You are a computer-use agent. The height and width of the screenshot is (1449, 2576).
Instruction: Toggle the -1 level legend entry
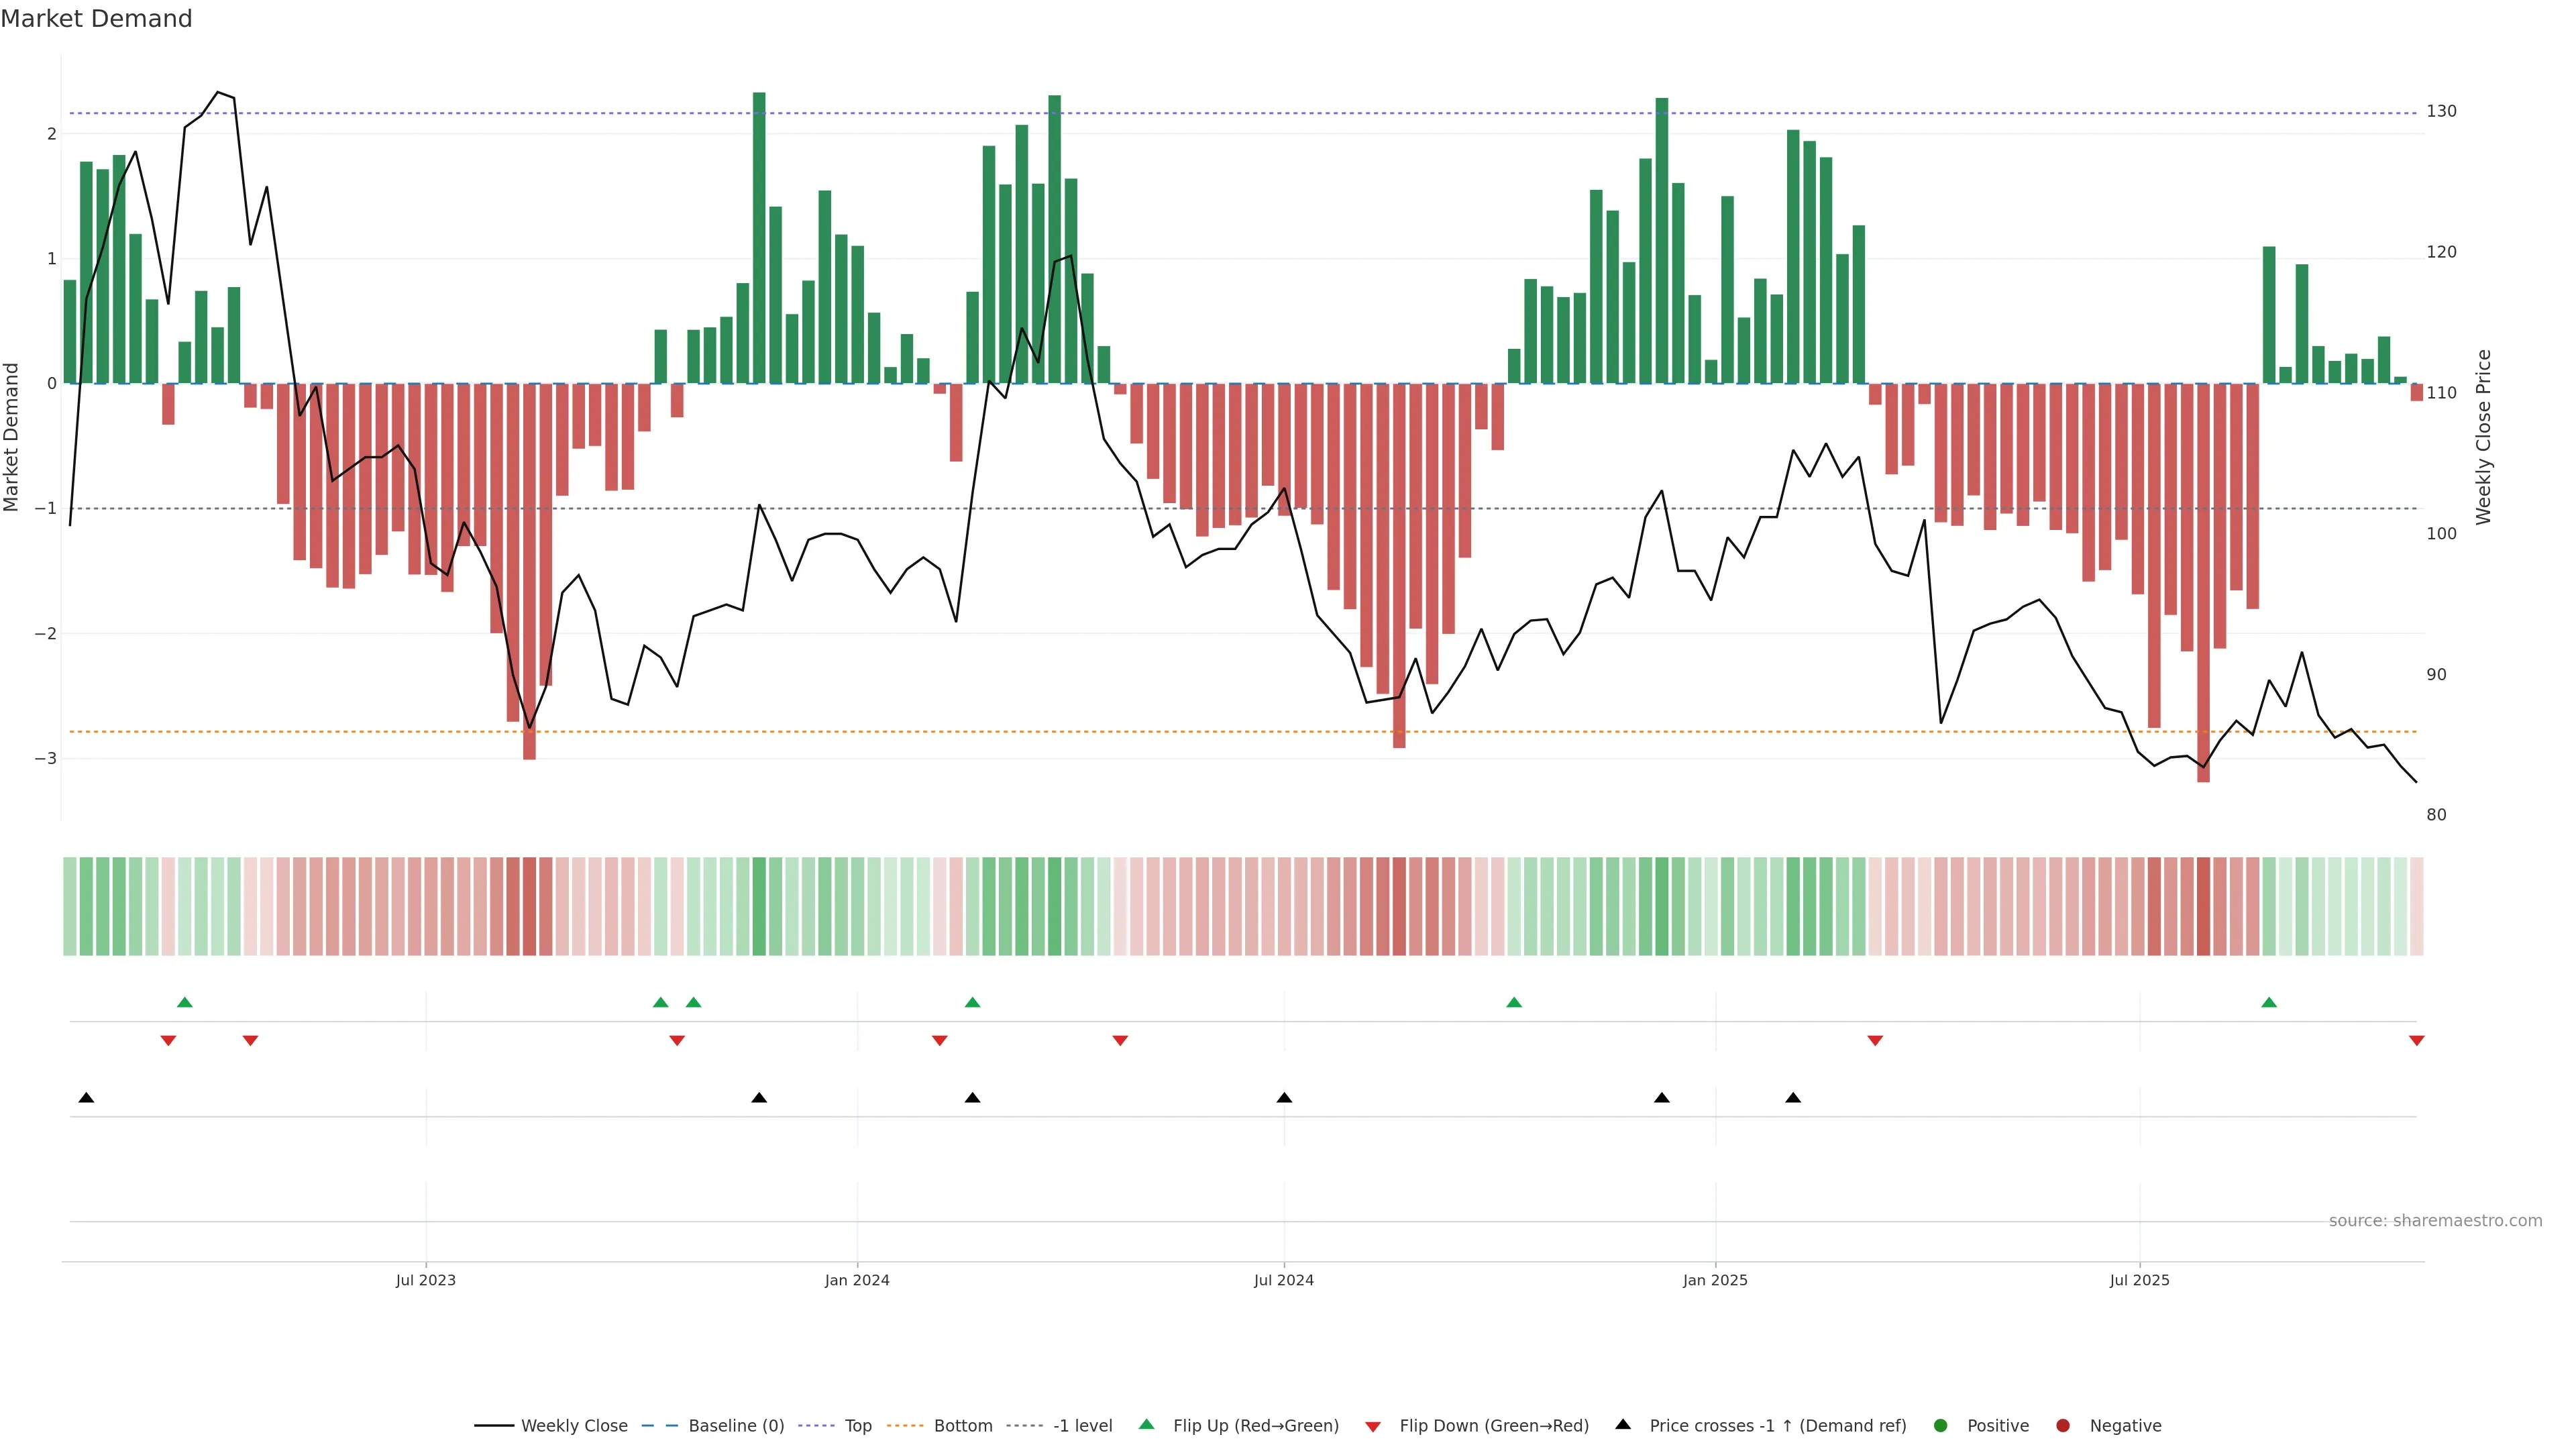coord(1082,1426)
